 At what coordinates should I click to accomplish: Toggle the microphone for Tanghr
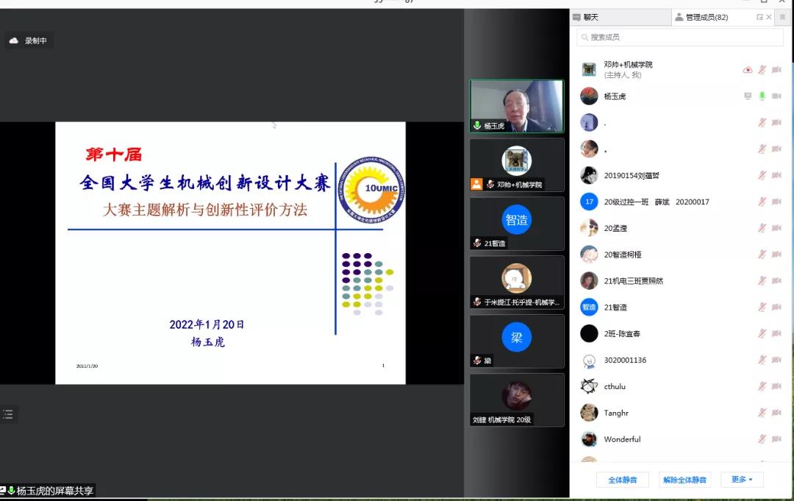tap(762, 413)
